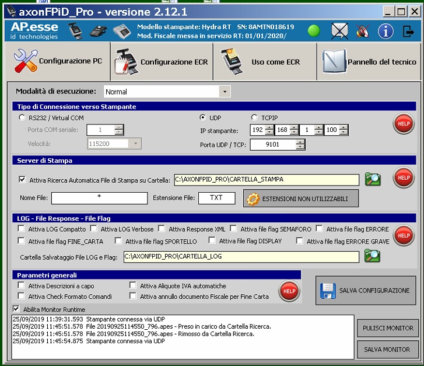Enable Attiva LOG Verbose checkbox
The width and height of the screenshot is (424, 366).
coord(93,229)
